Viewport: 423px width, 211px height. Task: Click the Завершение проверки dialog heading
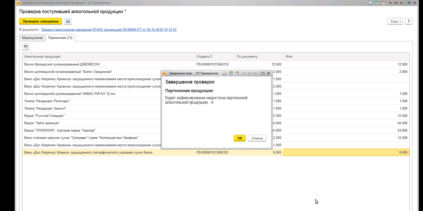click(190, 82)
